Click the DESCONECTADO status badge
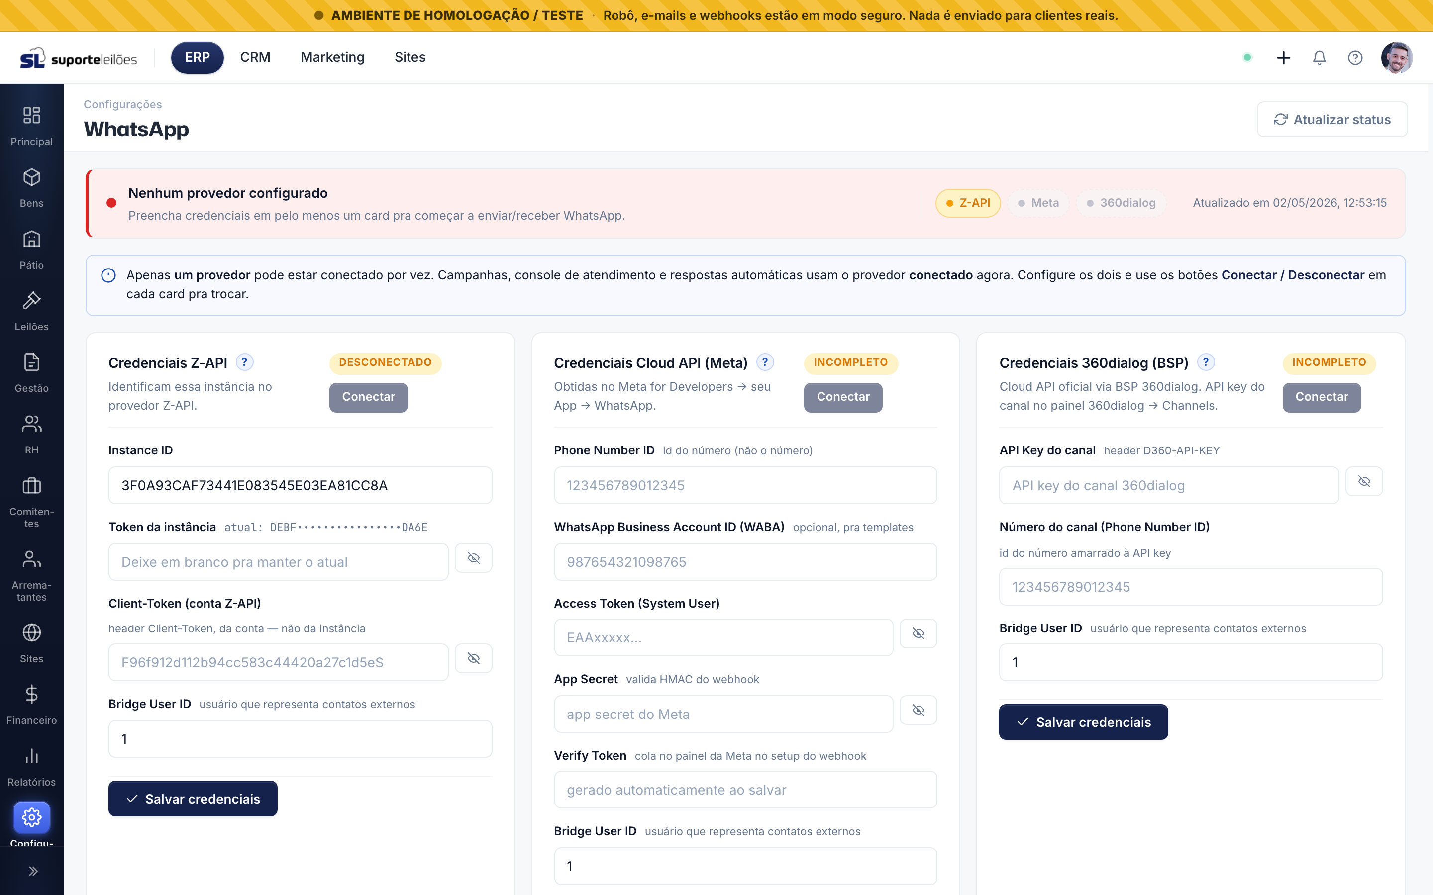This screenshot has height=895, width=1433. point(386,363)
